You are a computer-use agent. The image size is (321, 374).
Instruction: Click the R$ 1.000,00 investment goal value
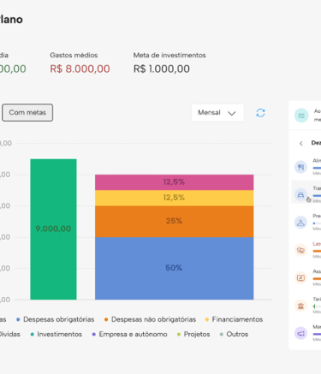[x=162, y=68]
